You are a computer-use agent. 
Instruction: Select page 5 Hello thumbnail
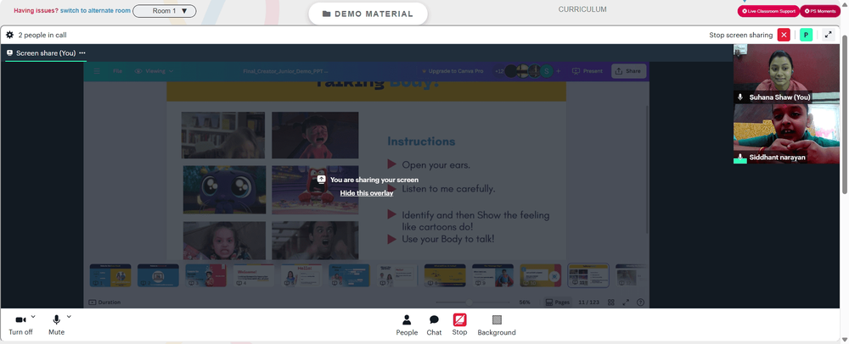click(301, 275)
